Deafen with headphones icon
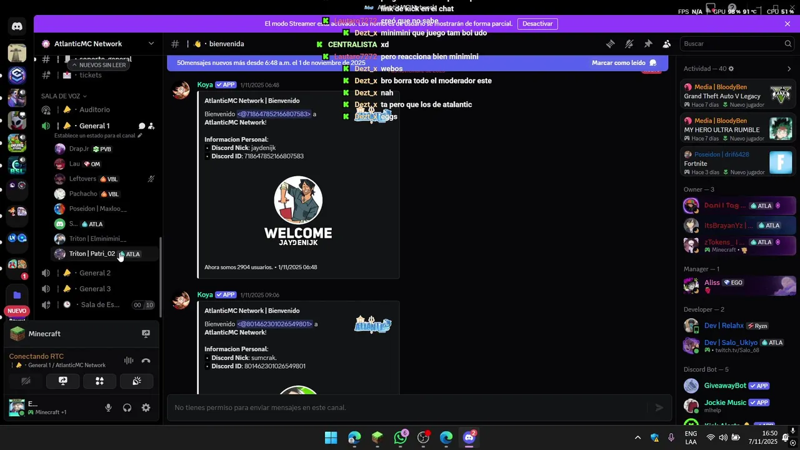Screen dimensions: 800x450 point(127,407)
